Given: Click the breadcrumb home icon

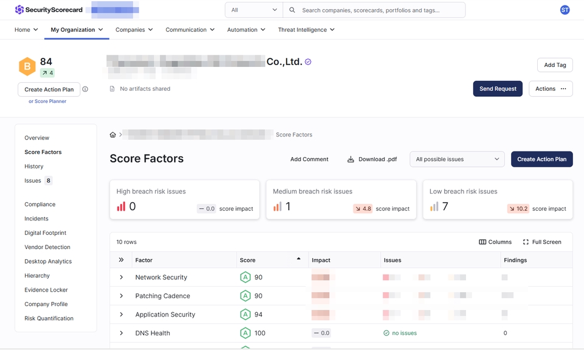Looking at the screenshot, I should pyautogui.click(x=113, y=135).
